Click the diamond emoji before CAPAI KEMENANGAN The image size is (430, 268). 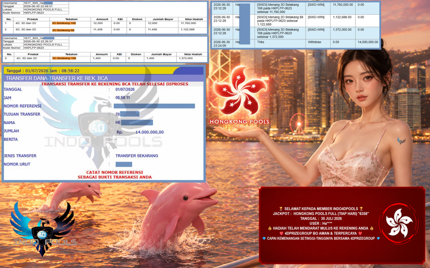point(264,238)
